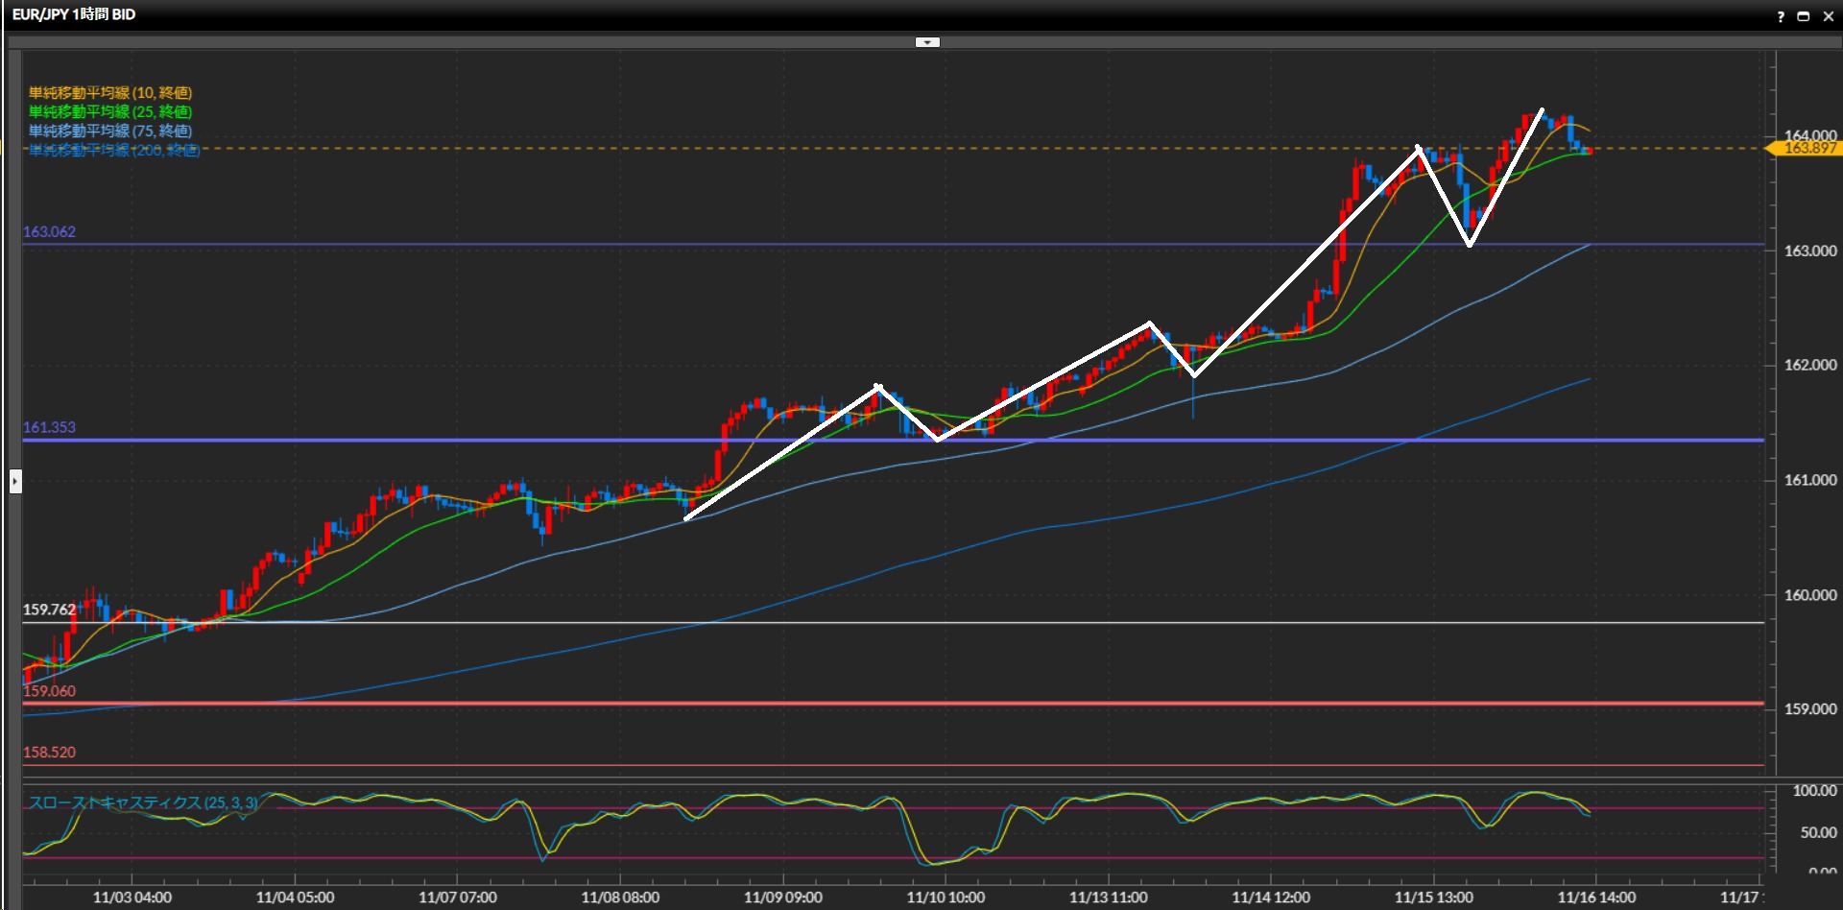
Task: Expand the left side panel arrow
Action: click(x=15, y=480)
